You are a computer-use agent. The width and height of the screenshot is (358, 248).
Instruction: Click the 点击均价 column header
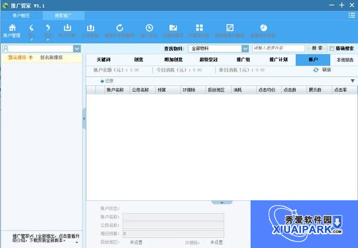(268, 90)
